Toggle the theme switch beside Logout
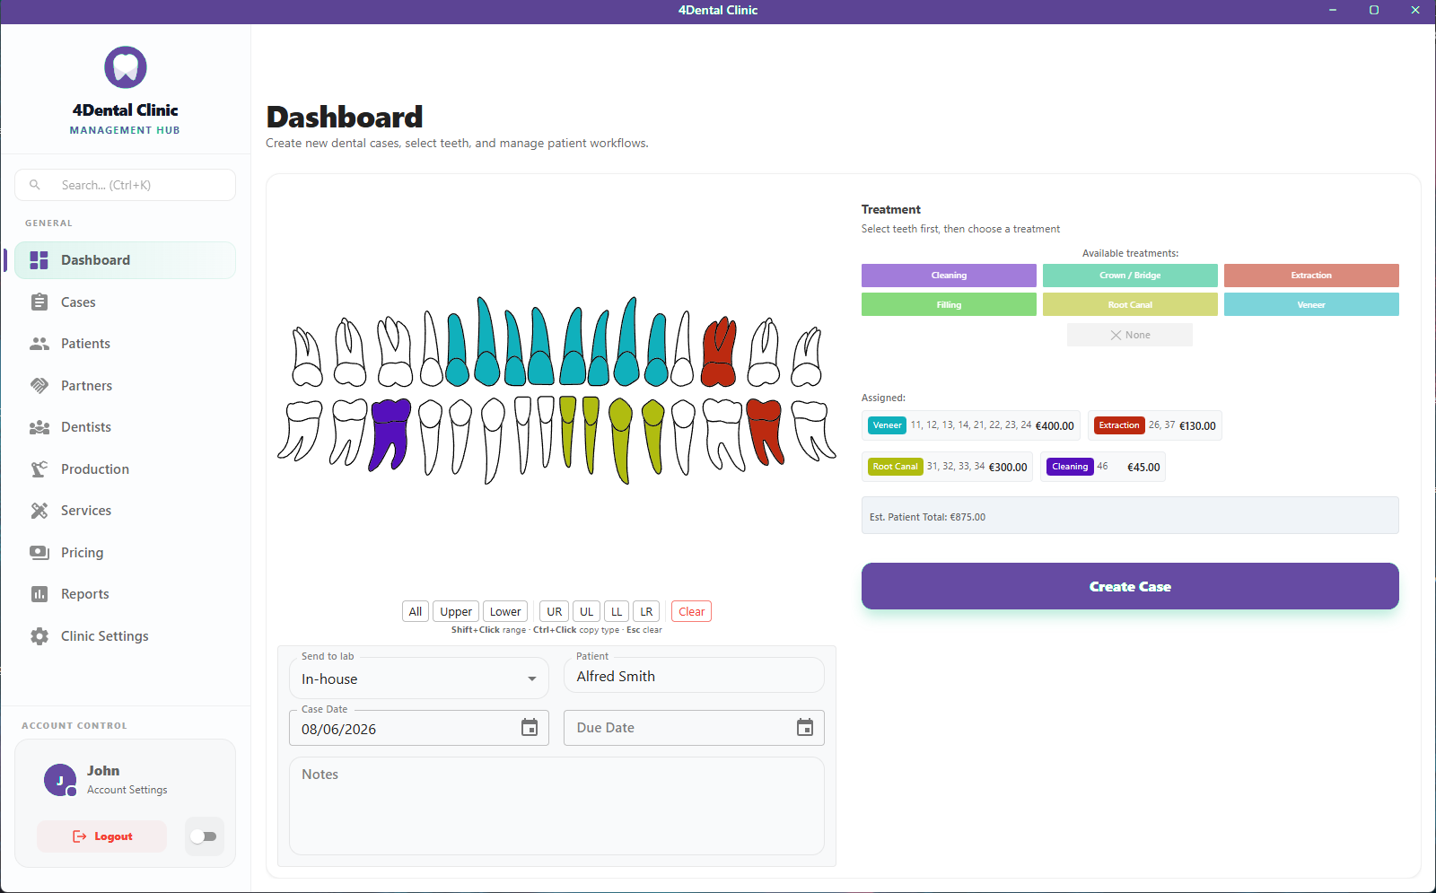The height and width of the screenshot is (893, 1436). [x=204, y=836]
